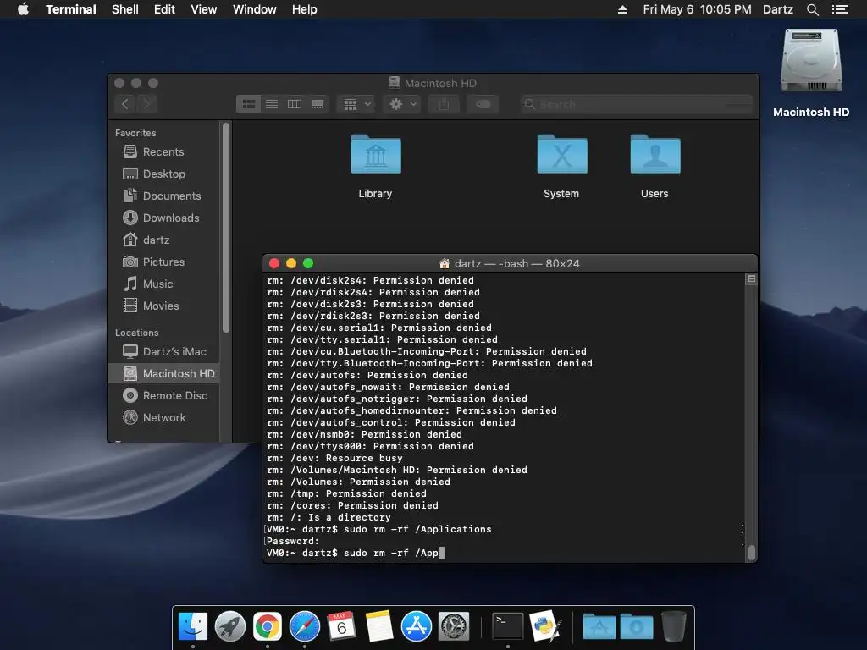Viewport: 867px width, 650px height.
Task: Go forward in the Finder window
Action: tap(146, 104)
